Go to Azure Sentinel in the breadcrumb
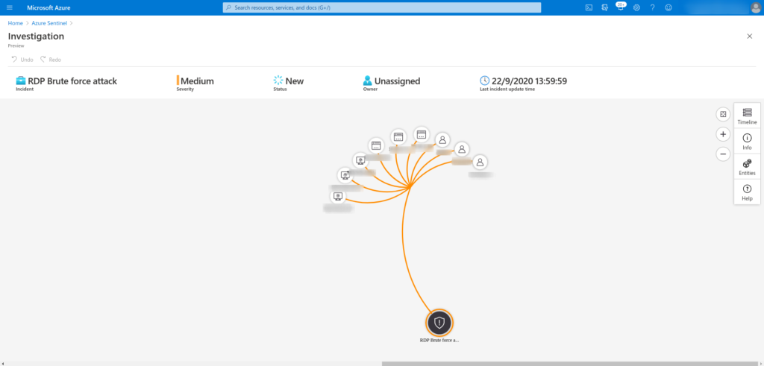764x366 pixels. tap(49, 23)
